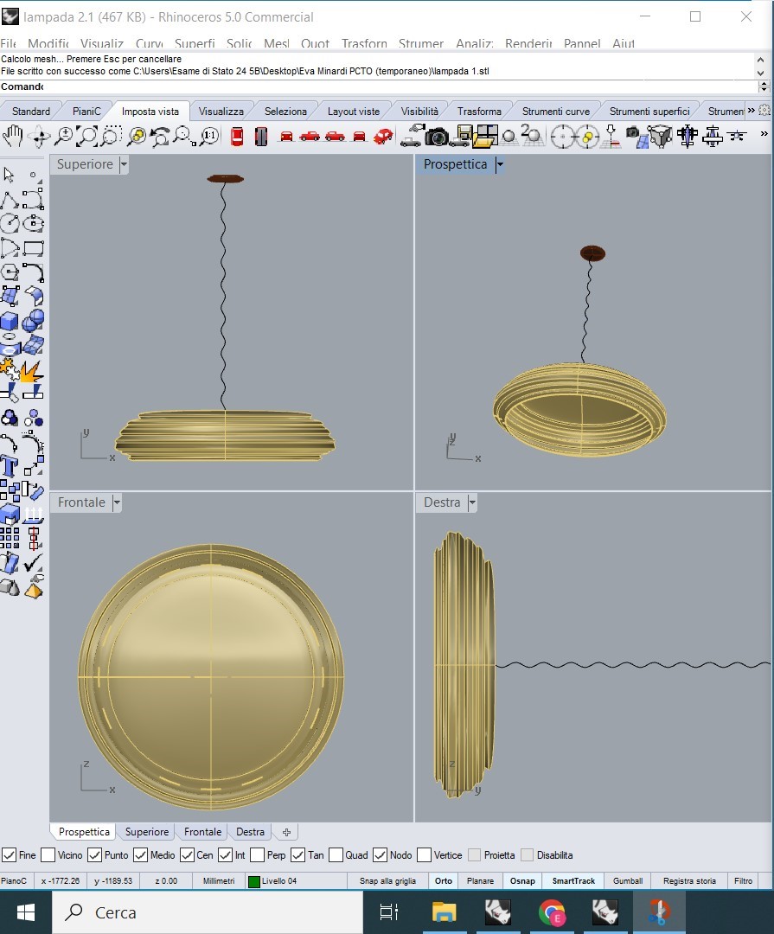The width and height of the screenshot is (774, 934).
Task: Select the Explode tool icon
Action: pos(33,371)
